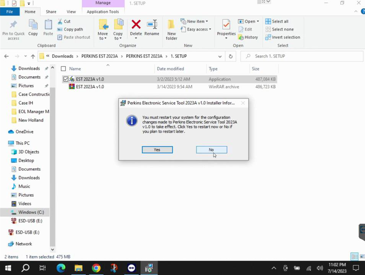Open Music folder in navigation pane
The image size is (365, 275).
24,186
